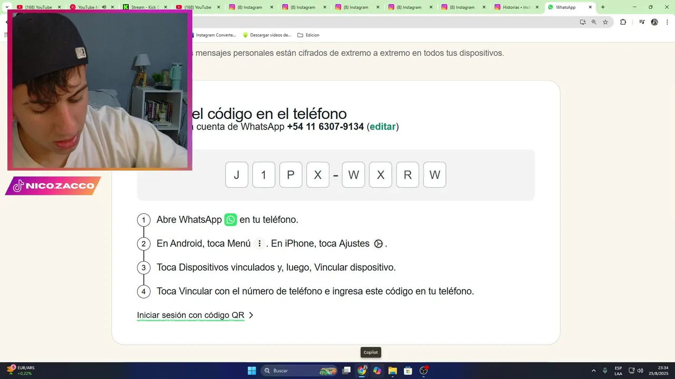This screenshot has width=675, height=379.
Task: Open the tab search dropdown arrow
Action: tap(7, 7)
